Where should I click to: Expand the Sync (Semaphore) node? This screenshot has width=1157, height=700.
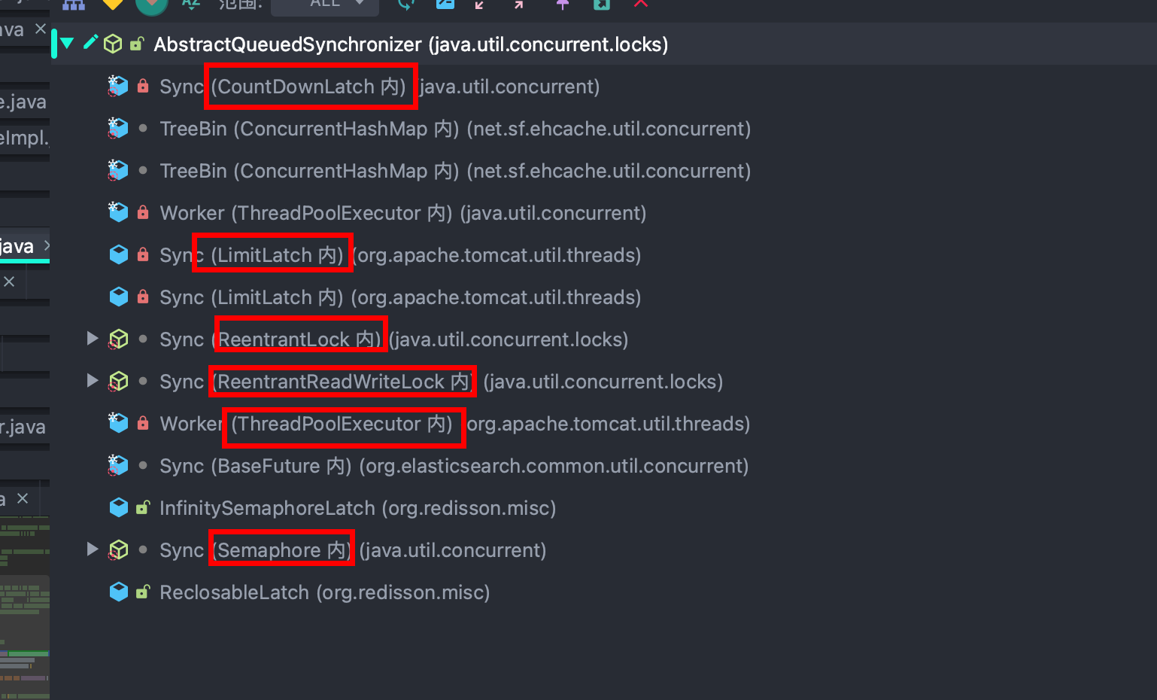coord(93,549)
